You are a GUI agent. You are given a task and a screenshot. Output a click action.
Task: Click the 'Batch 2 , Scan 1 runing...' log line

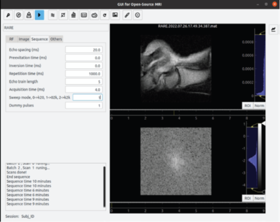click(x=28, y=168)
